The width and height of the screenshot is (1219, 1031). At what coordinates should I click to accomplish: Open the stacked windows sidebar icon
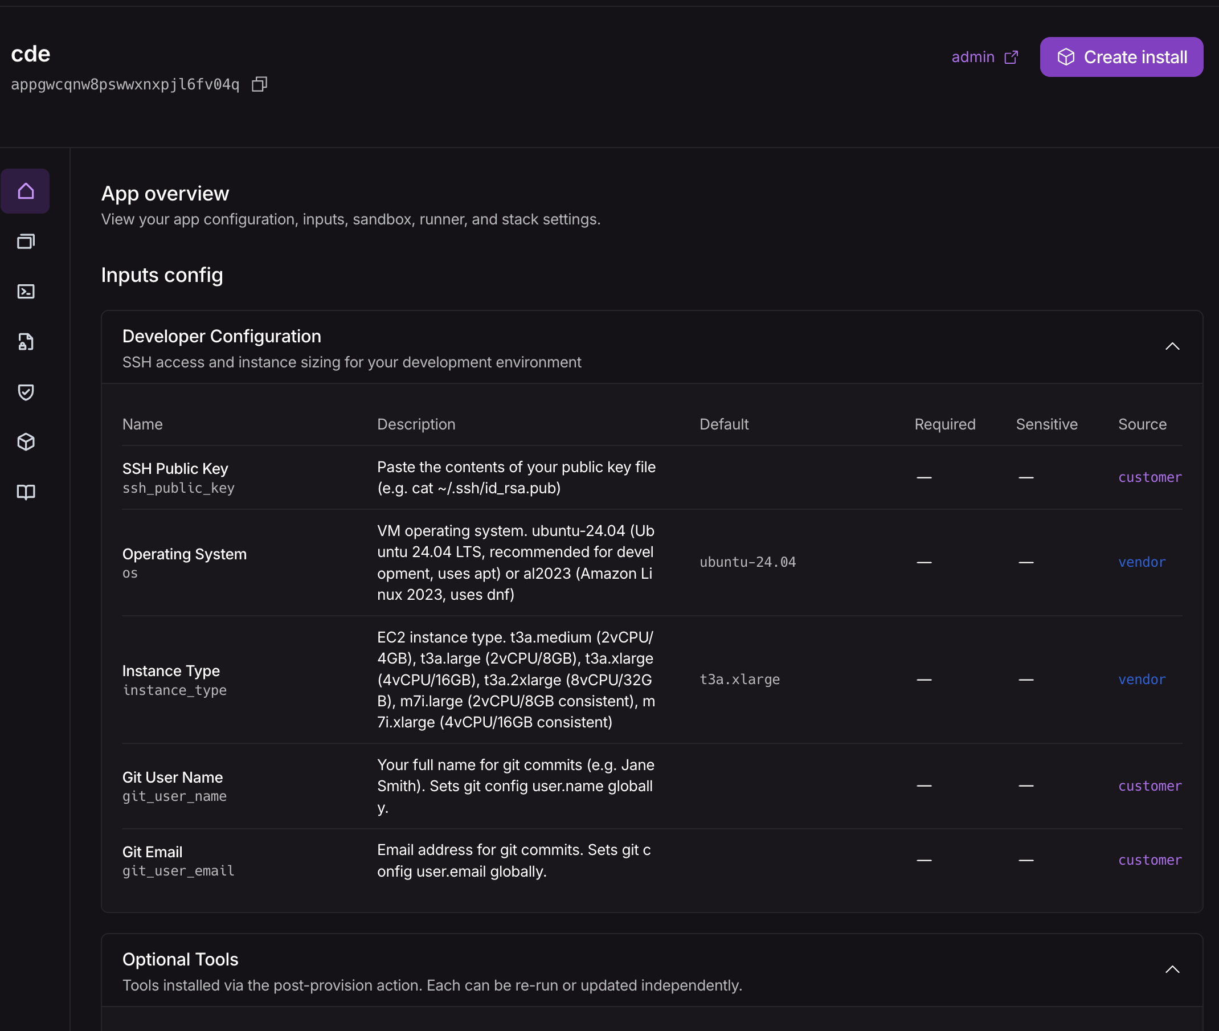point(26,242)
